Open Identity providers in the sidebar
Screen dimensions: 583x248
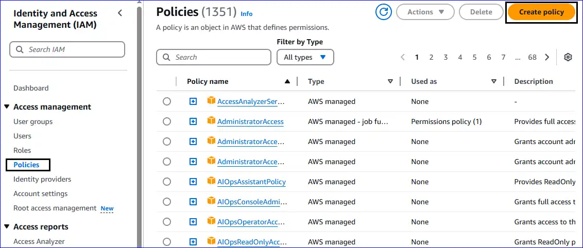[x=42, y=179]
